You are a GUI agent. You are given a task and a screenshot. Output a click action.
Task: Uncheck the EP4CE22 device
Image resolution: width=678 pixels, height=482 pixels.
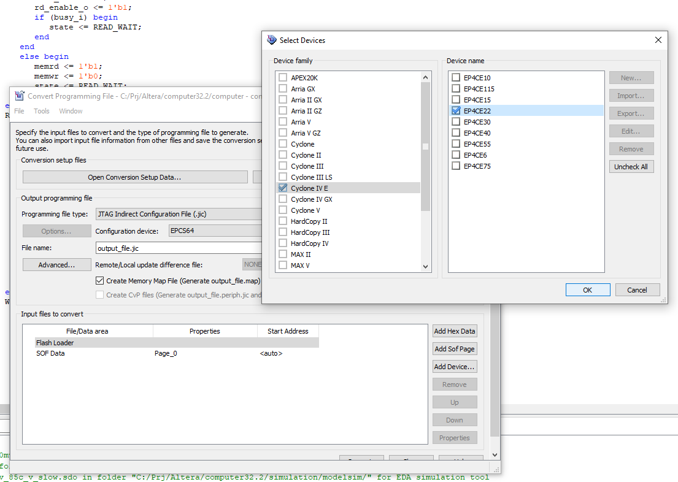point(456,110)
